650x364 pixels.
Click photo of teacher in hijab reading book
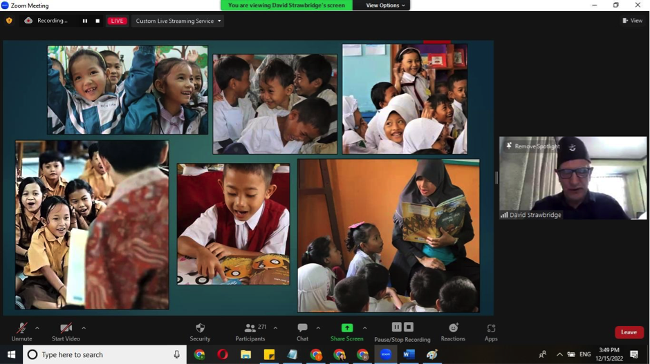[389, 236]
